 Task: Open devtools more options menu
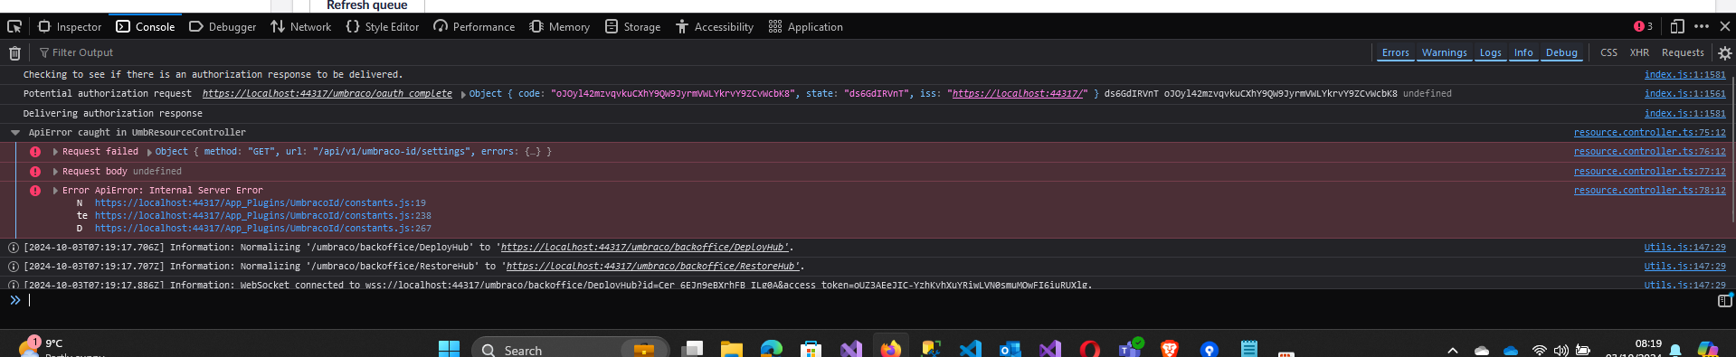click(1702, 26)
